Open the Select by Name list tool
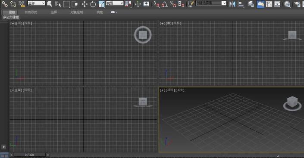Image resolution: width=304 pixels, height=158 pixels. (x=58, y=4)
